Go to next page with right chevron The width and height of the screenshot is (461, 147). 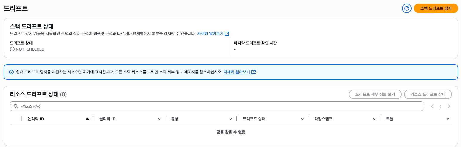tap(449, 106)
